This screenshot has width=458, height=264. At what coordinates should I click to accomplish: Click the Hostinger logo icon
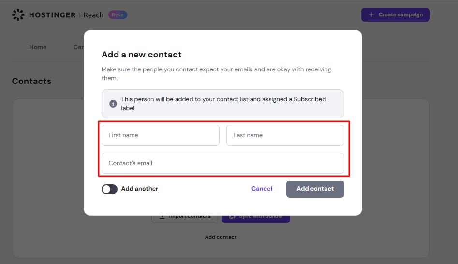coord(18,14)
